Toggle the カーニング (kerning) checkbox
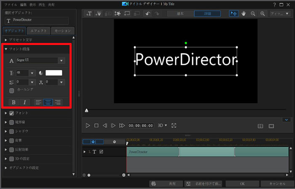Image resolution: width=295 pixels, height=189 pixels. tap(12, 91)
